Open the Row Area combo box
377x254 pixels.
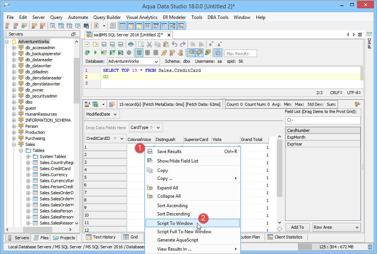[337, 227]
